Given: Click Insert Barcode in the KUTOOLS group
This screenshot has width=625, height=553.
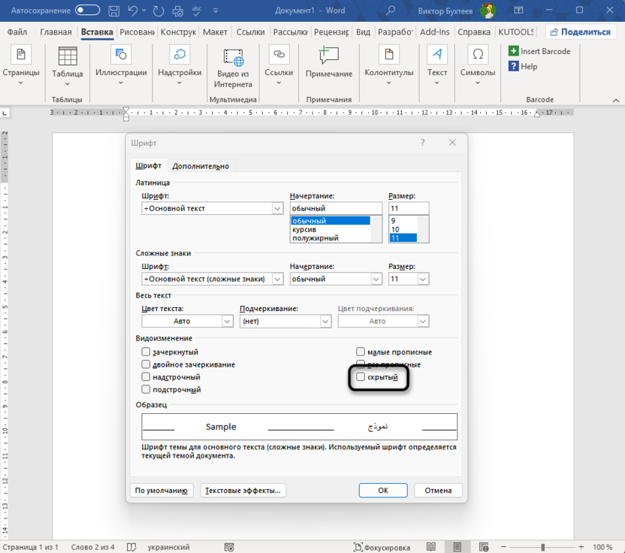Looking at the screenshot, I should [x=539, y=51].
